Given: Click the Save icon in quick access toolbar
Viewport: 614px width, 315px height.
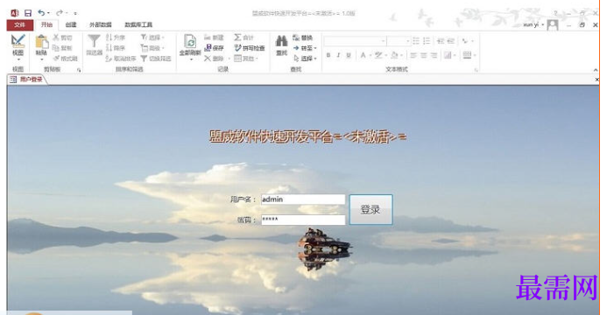Looking at the screenshot, I should (28, 13).
